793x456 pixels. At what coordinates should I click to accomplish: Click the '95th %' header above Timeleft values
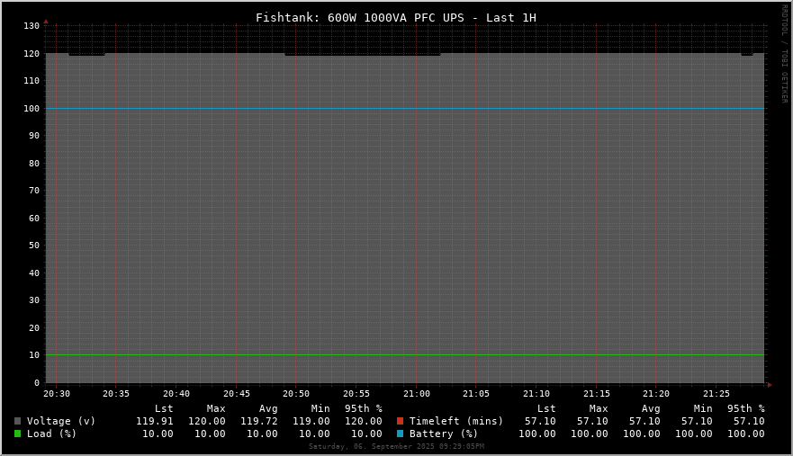(x=746, y=408)
